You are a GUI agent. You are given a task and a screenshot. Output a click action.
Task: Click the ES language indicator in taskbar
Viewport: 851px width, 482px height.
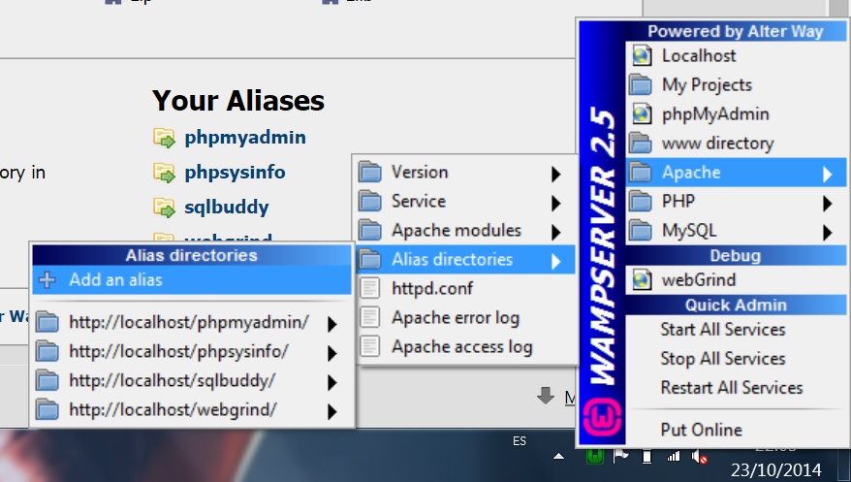pos(520,441)
